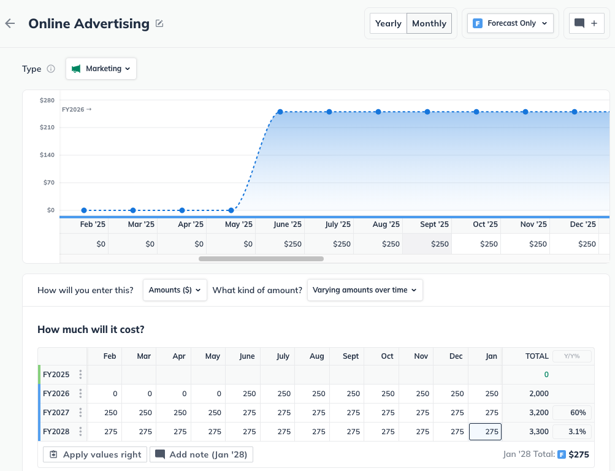This screenshot has width=615, height=471.
Task: Switch view to Yearly
Action: point(388,23)
